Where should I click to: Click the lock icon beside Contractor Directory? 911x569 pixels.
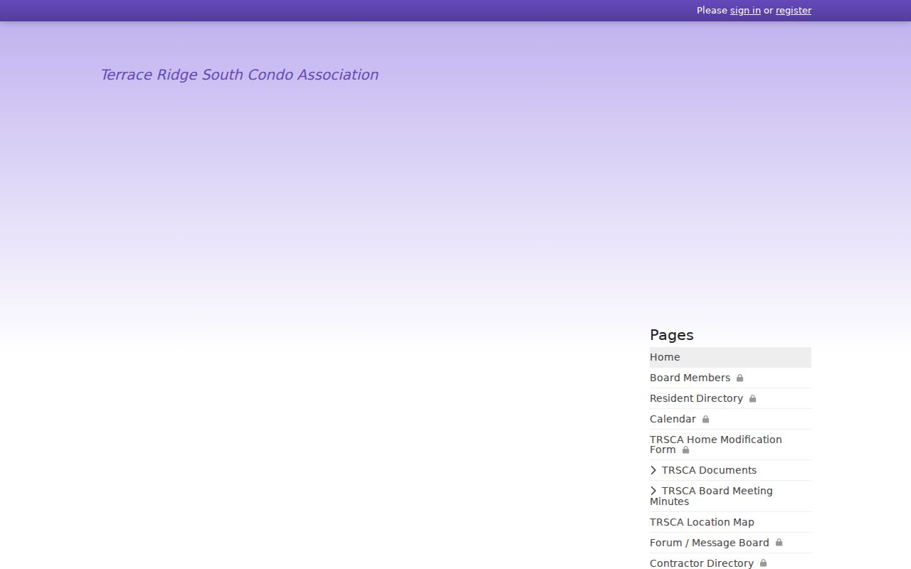click(x=763, y=563)
